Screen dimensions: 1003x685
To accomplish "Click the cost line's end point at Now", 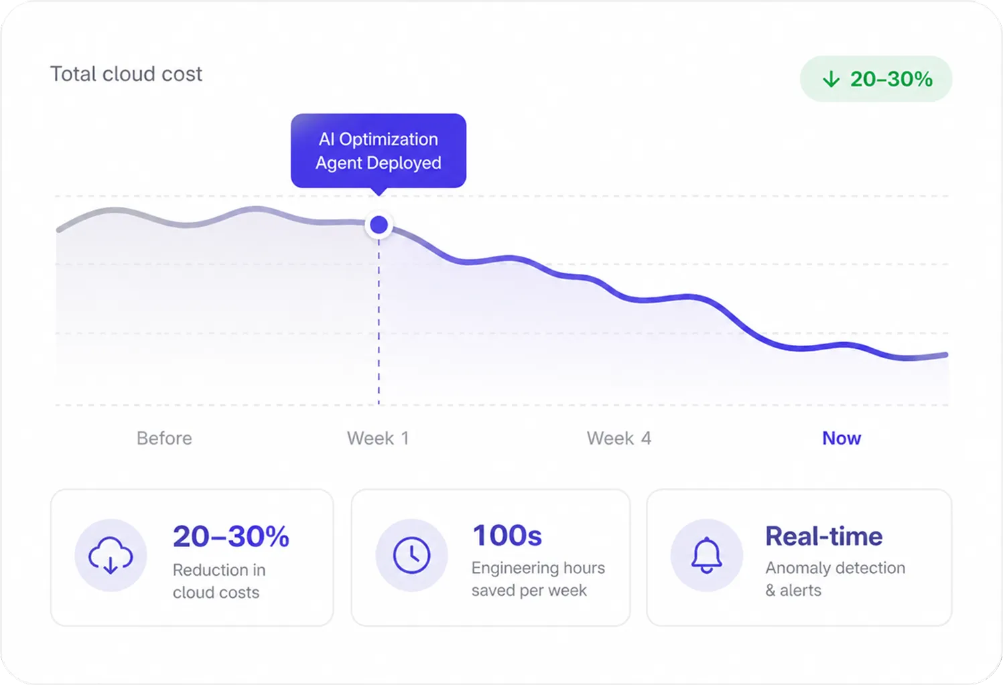I will [945, 355].
